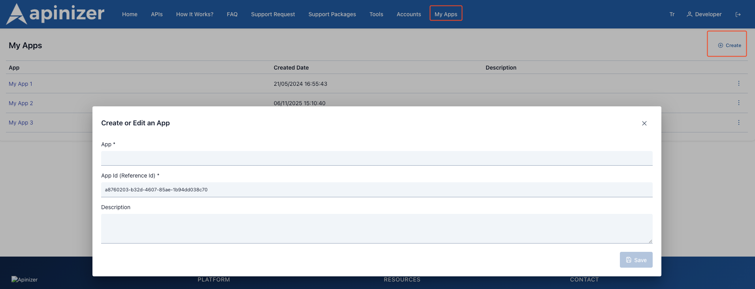Navigate to Support Packages

point(332,14)
